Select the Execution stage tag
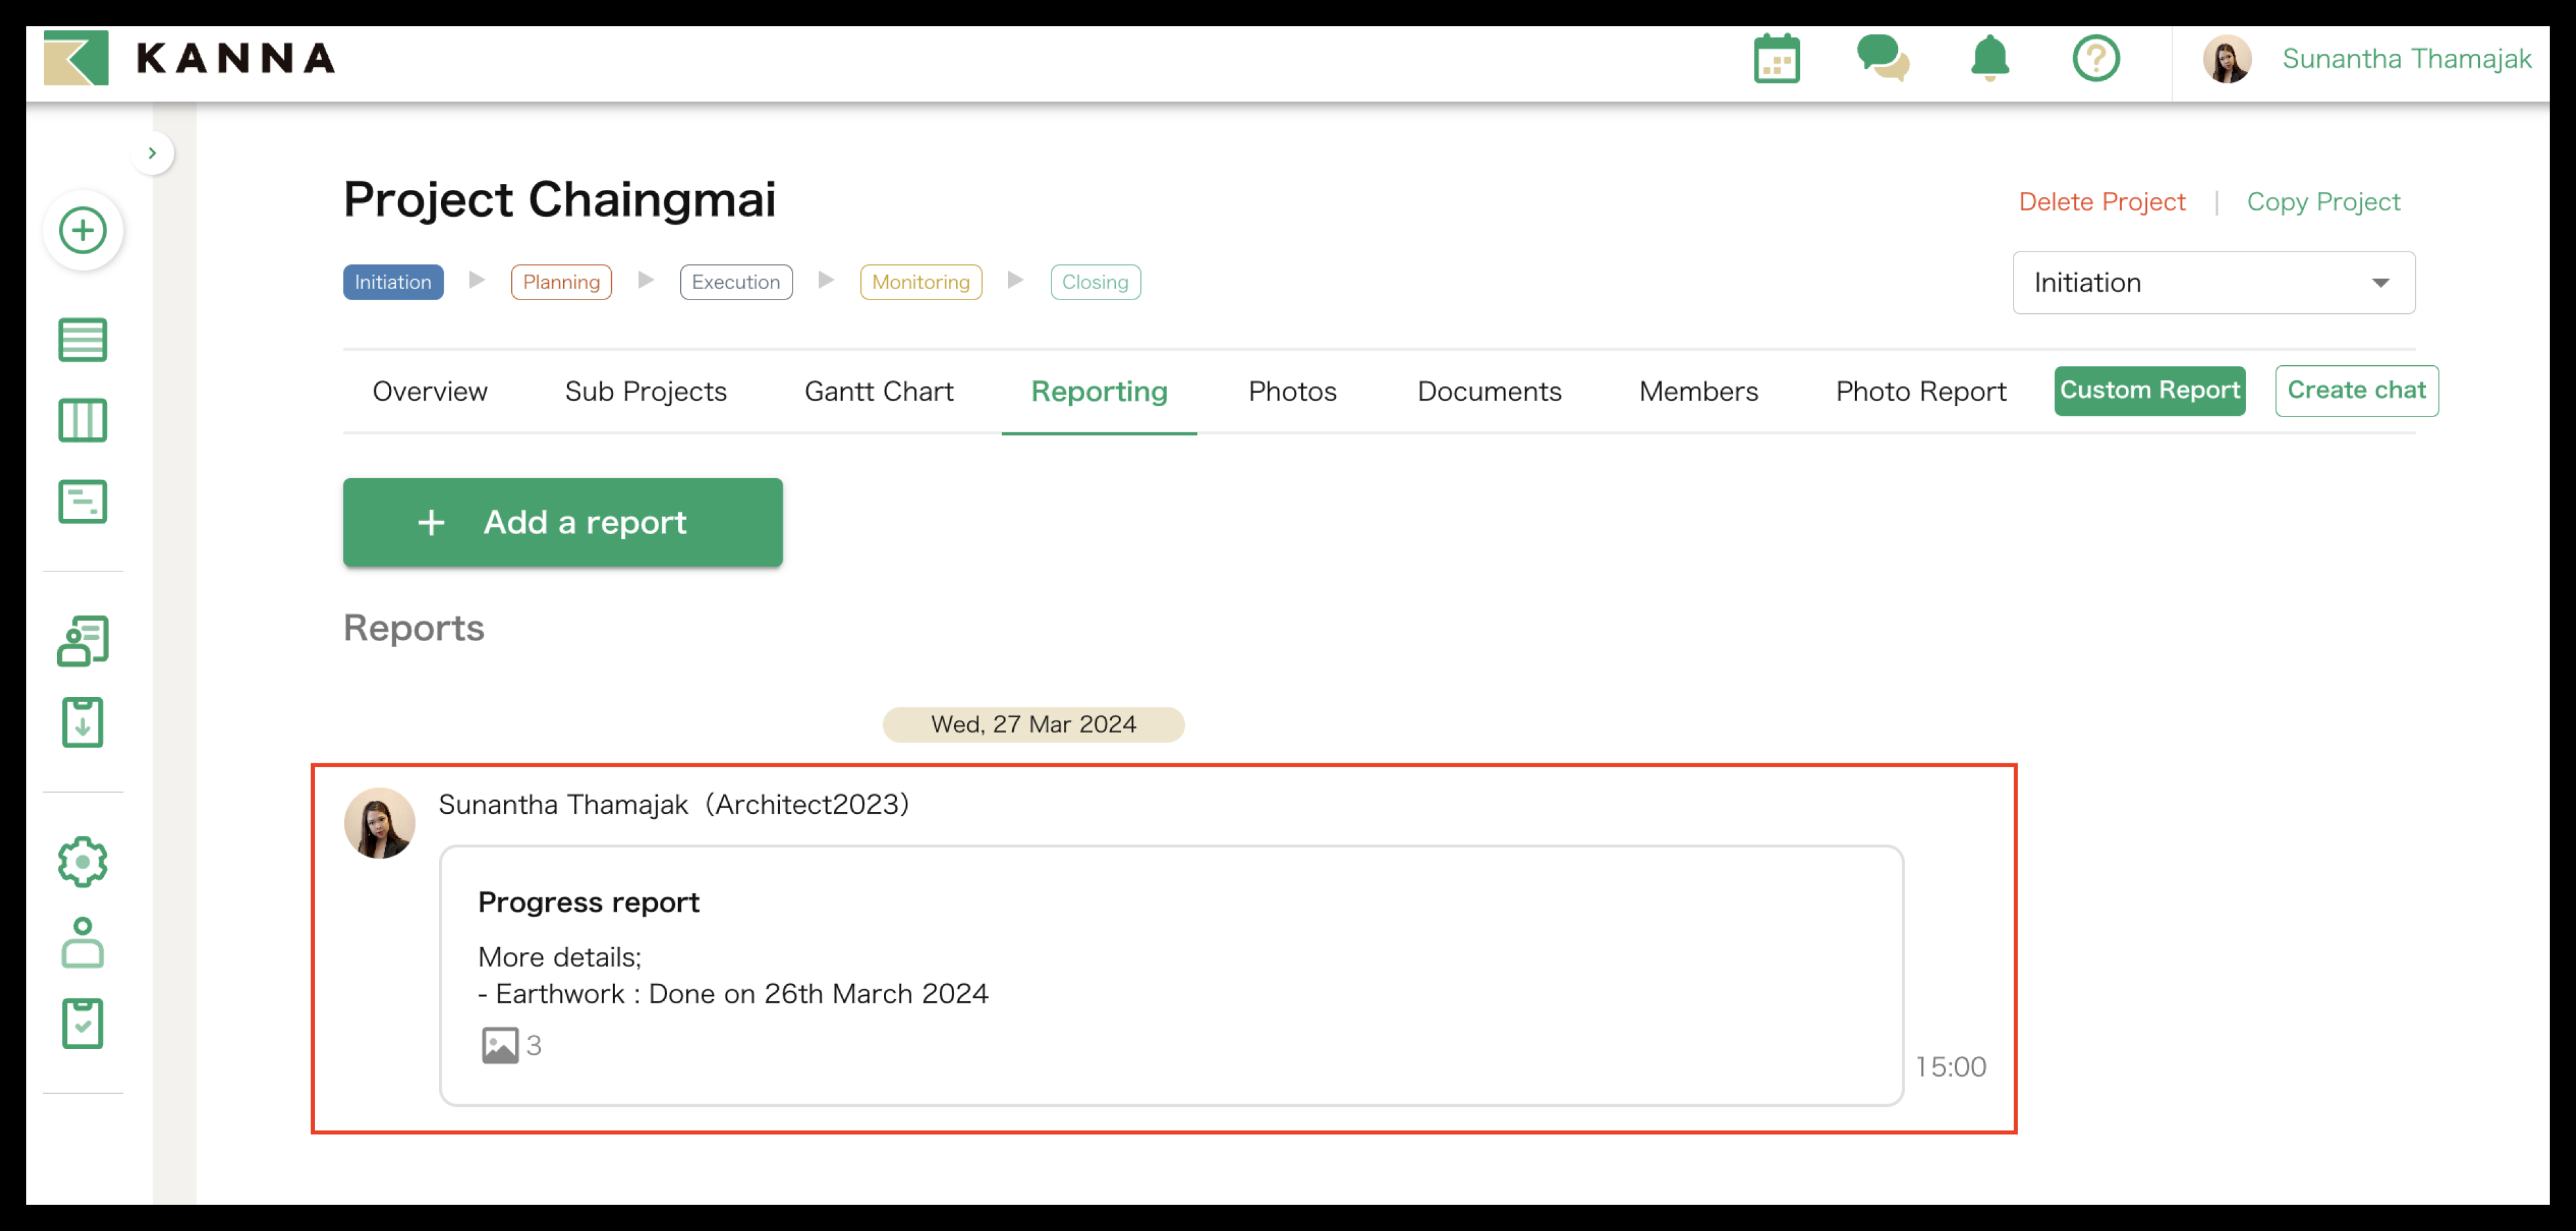The width and height of the screenshot is (2576, 1231). tap(735, 282)
